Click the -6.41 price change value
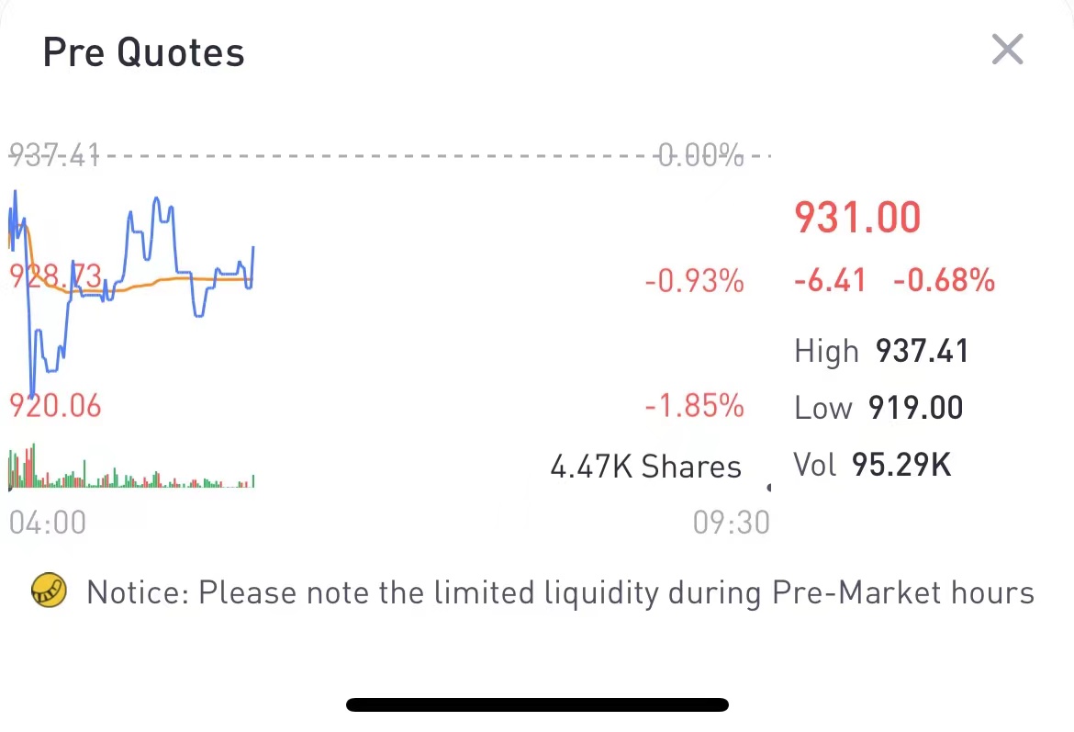Image resolution: width=1074 pixels, height=732 pixels. click(x=830, y=280)
